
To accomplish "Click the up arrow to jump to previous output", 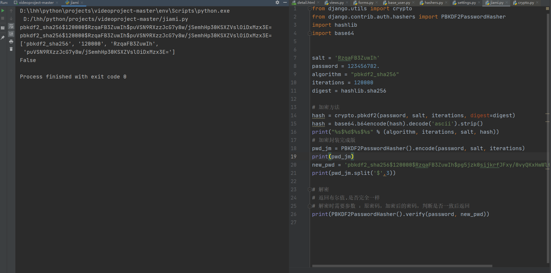I will pos(11,11).
